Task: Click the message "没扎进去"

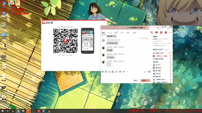Action: pyautogui.click(x=111, y=58)
